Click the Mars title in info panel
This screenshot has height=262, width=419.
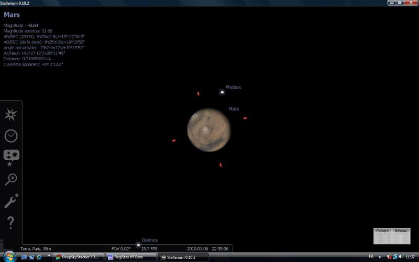(12, 15)
